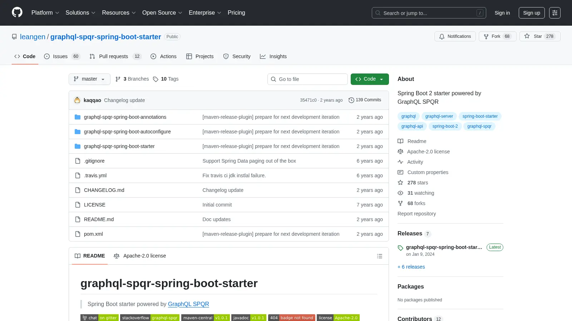The width and height of the screenshot is (572, 321).
Task: Open the Pricing link
Action: (236, 13)
